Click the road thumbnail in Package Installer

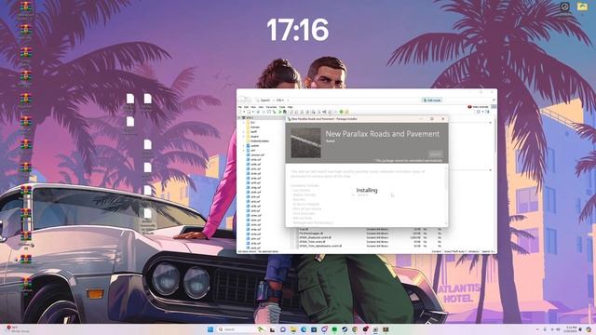pos(305,142)
